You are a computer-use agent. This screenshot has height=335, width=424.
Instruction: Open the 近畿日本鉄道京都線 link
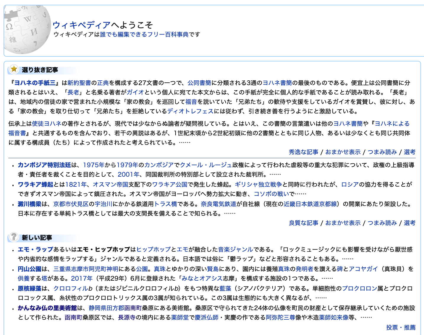(x=310, y=204)
